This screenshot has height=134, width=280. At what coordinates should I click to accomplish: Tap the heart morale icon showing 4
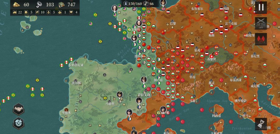click(71, 12)
